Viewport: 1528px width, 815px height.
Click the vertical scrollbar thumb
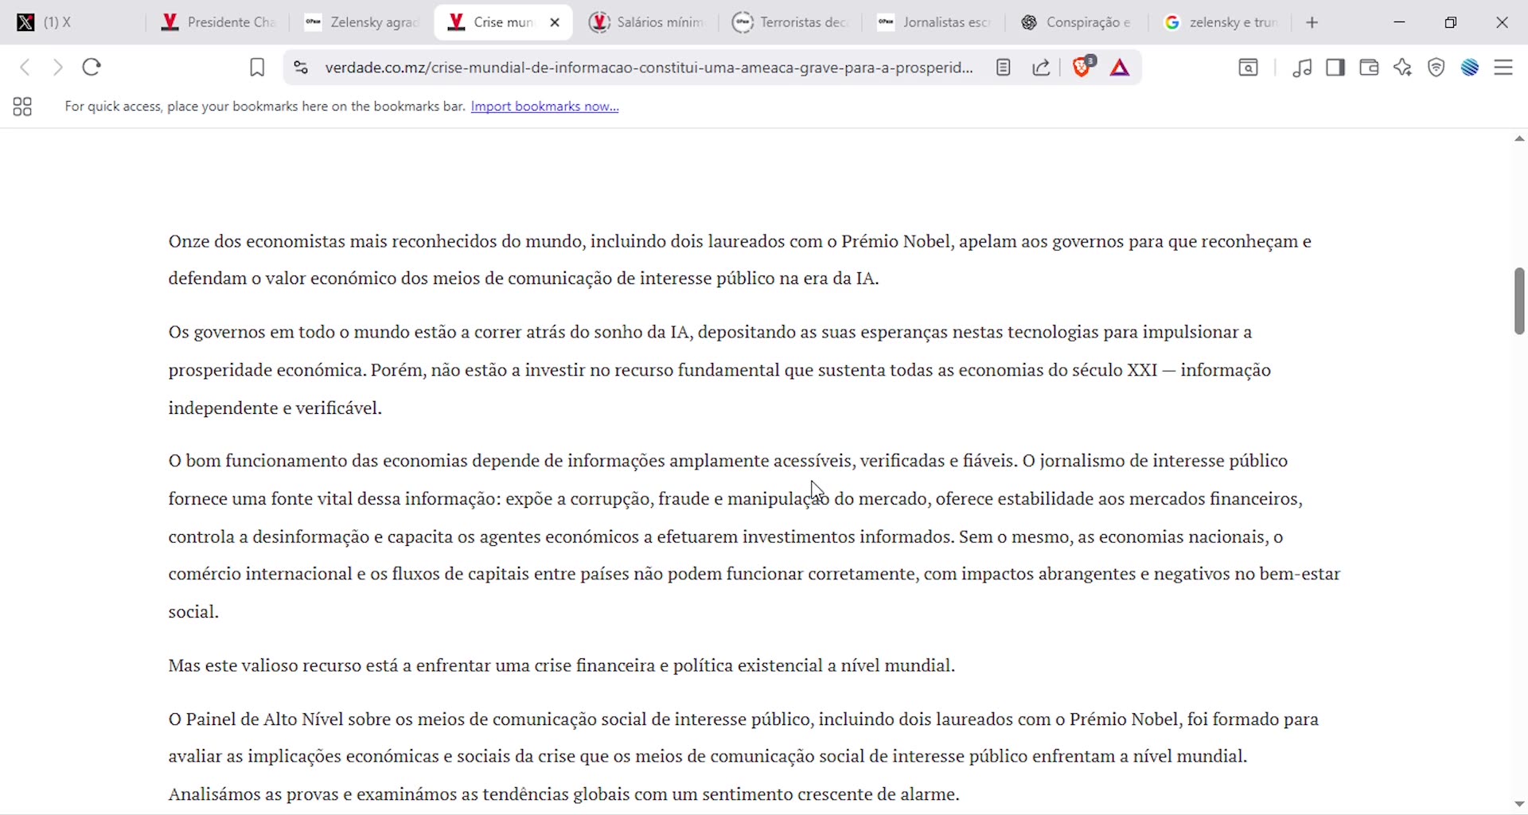(x=1519, y=301)
